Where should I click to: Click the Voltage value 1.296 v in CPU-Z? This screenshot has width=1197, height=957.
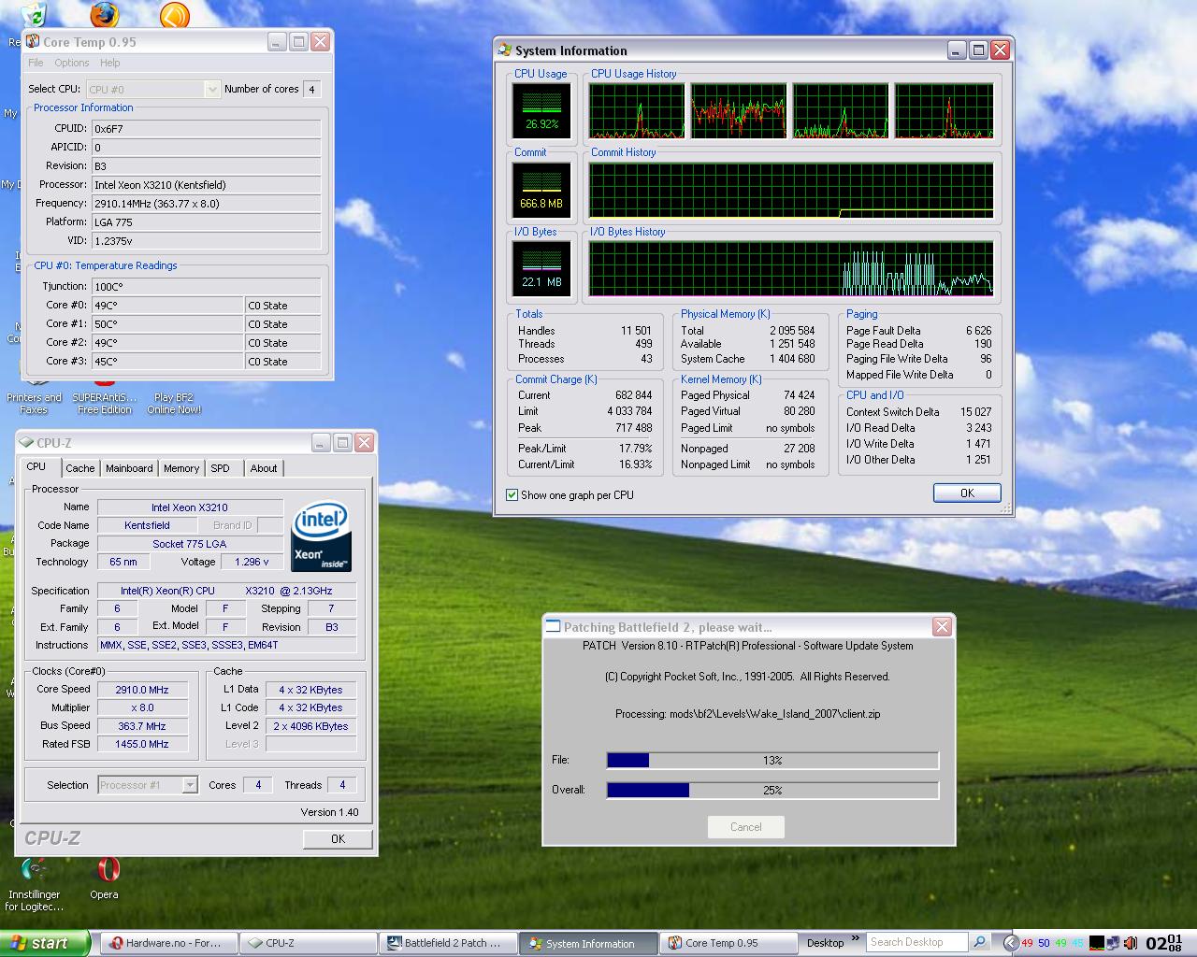click(251, 562)
